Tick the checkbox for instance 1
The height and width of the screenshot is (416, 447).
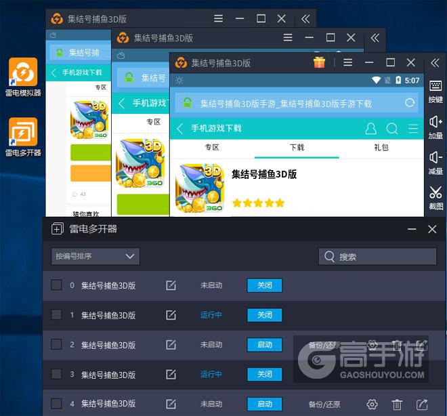point(56,314)
